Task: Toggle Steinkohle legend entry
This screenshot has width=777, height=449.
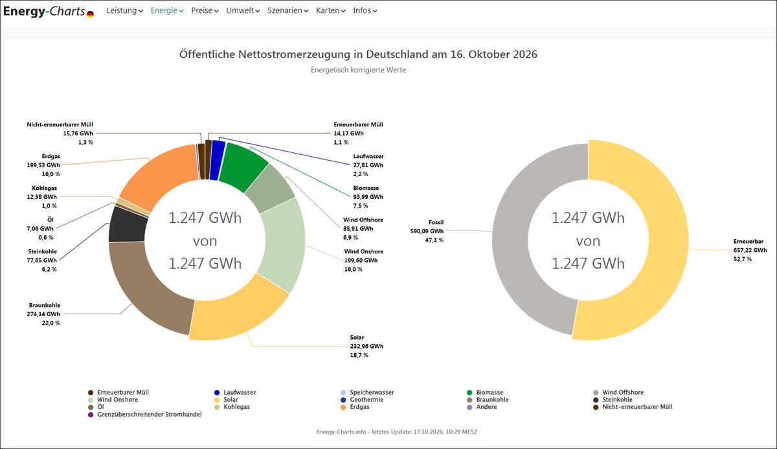Action: (x=613, y=400)
